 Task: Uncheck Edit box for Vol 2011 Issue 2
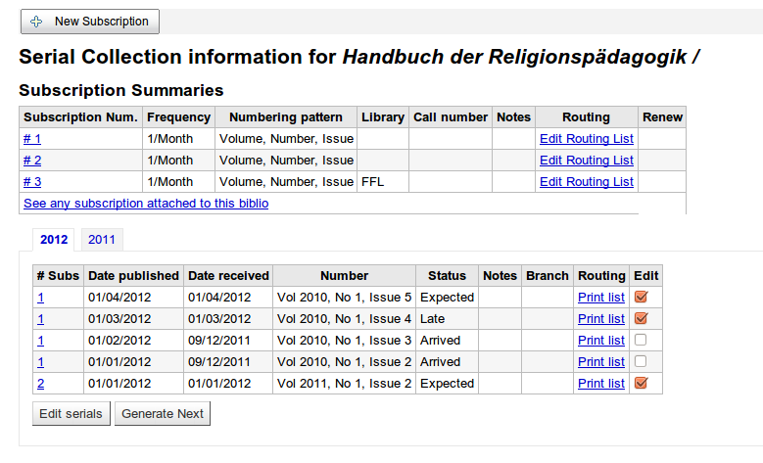pyautogui.click(x=642, y=383)
